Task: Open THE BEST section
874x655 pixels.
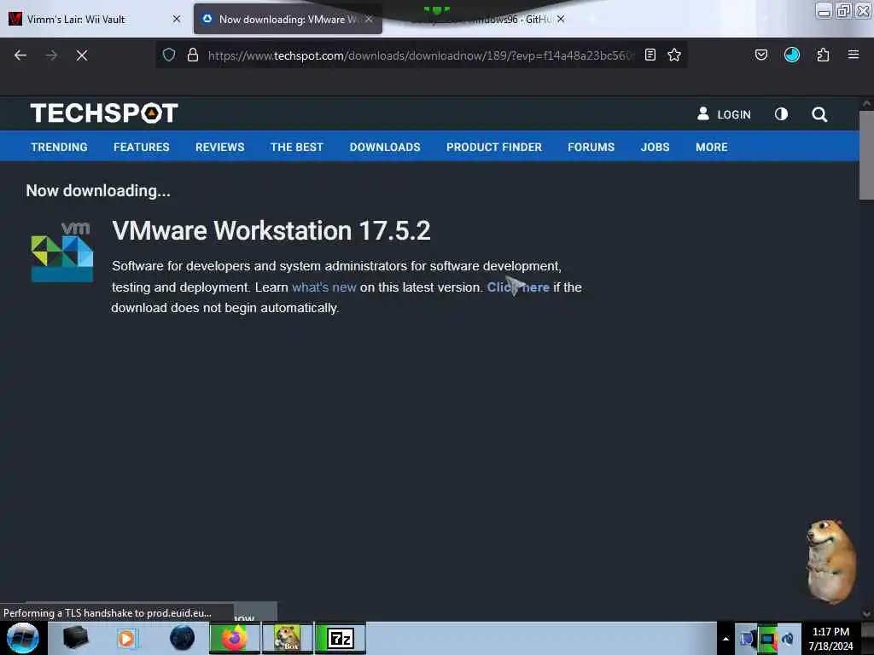Action: [x=297, y=147]
